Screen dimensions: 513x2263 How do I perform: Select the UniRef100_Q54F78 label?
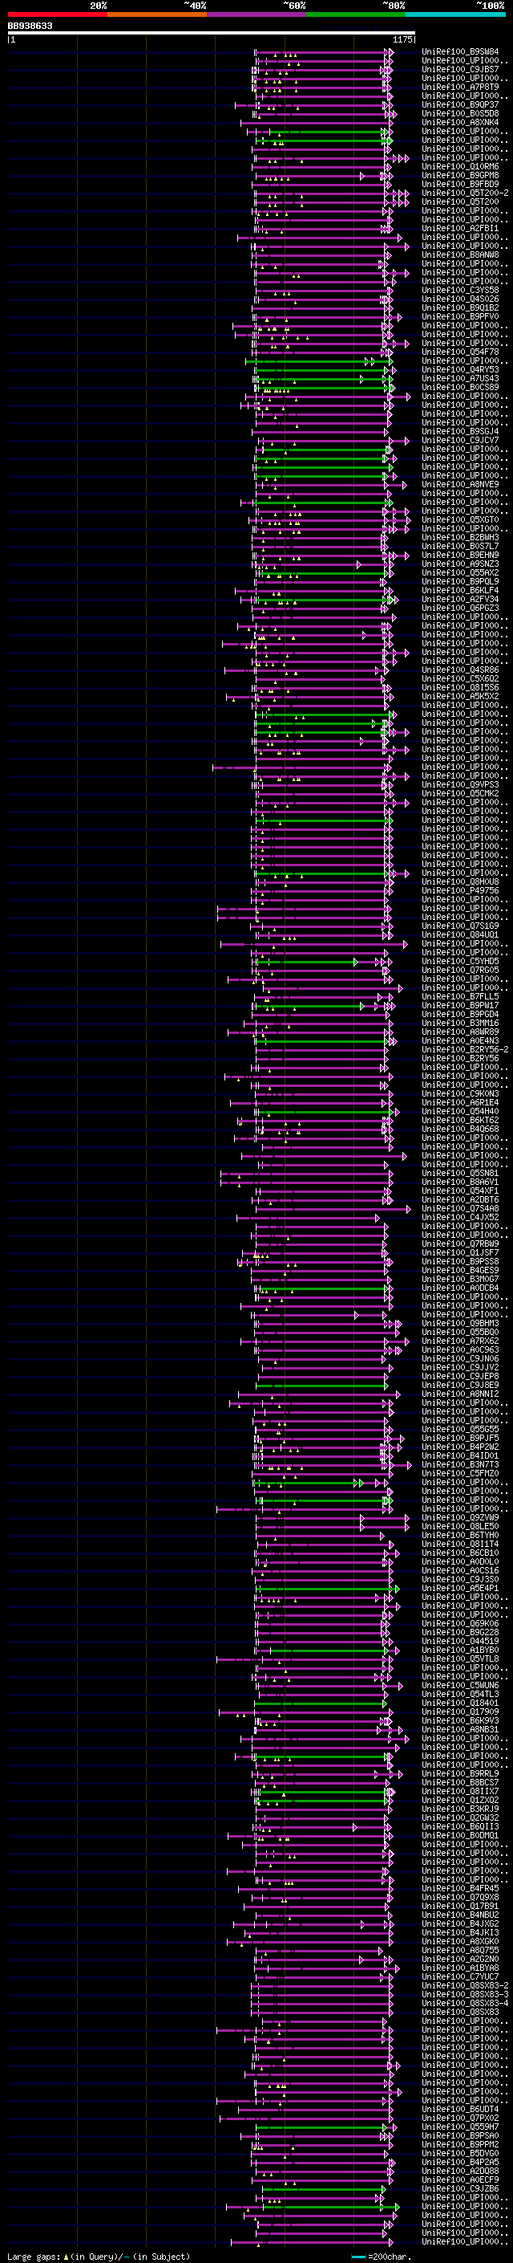click(460, 352)
